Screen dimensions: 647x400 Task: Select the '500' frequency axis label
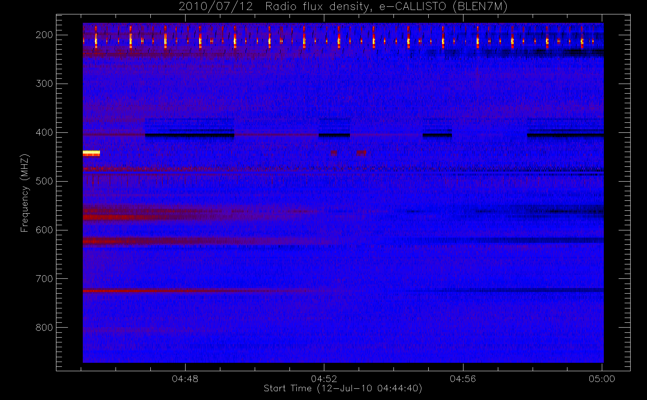tap(44, 181)
